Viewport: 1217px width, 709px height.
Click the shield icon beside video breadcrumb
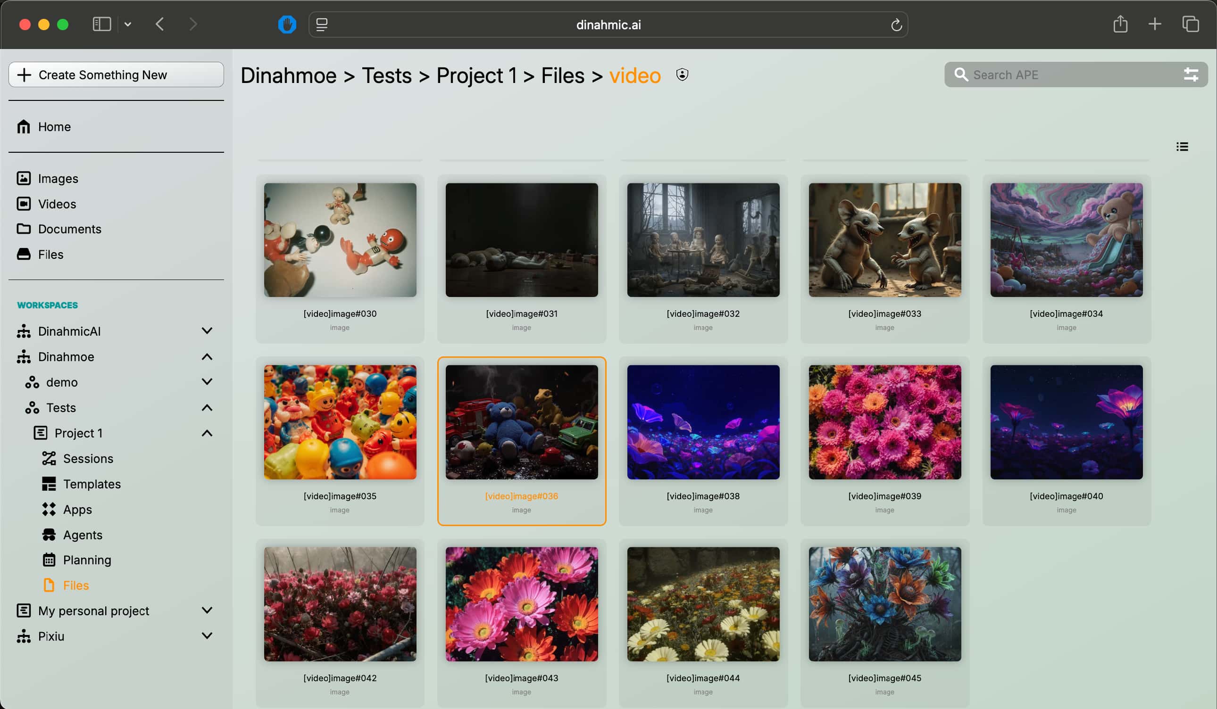point(682,75)
